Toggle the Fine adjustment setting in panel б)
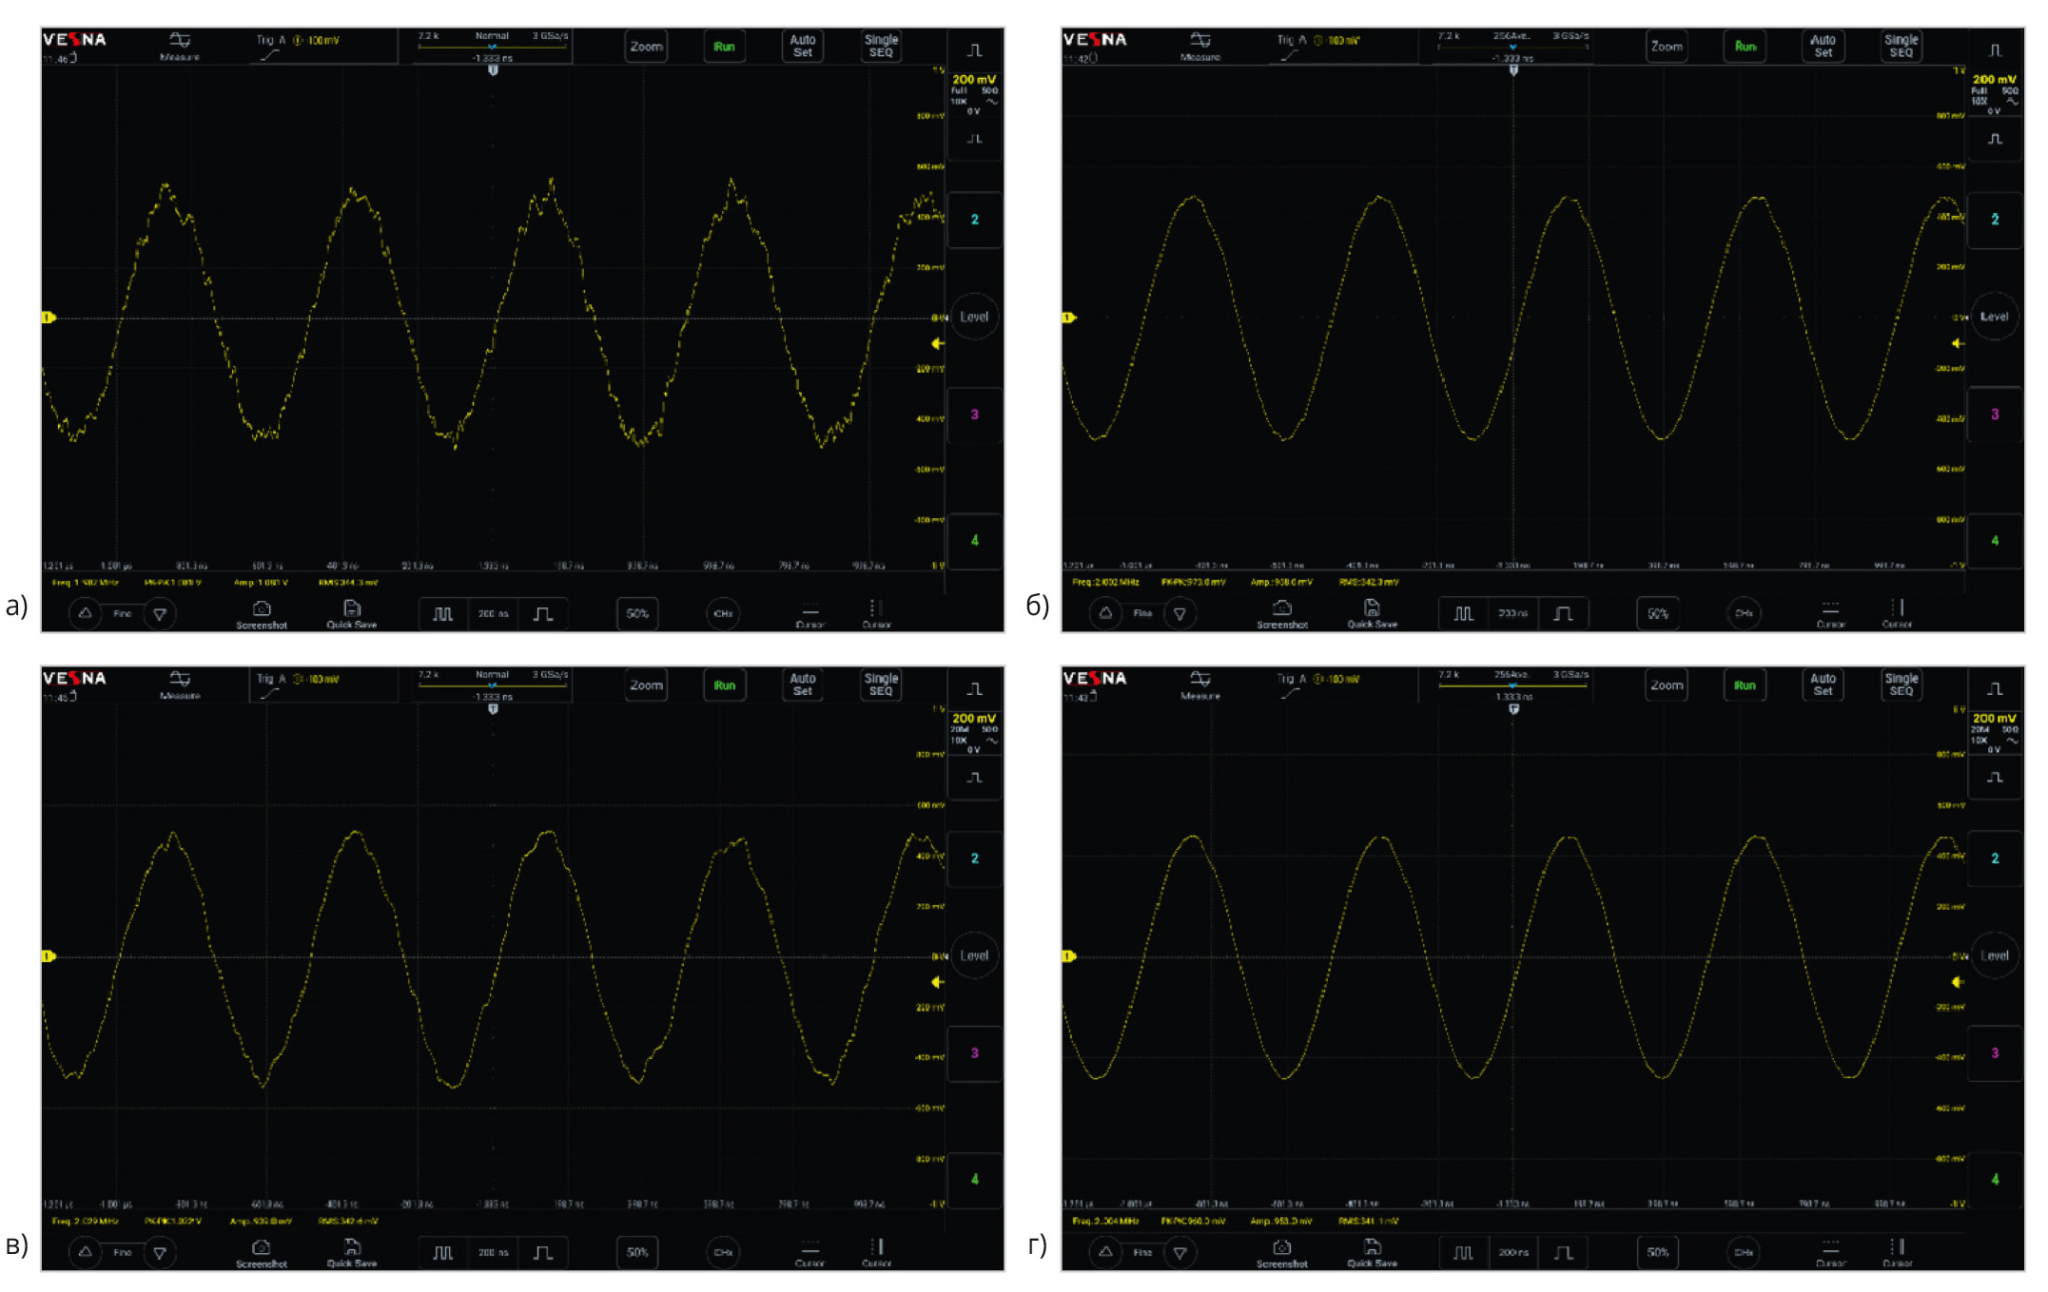Screen dimensions: 2048x1292 [1142, 614]
